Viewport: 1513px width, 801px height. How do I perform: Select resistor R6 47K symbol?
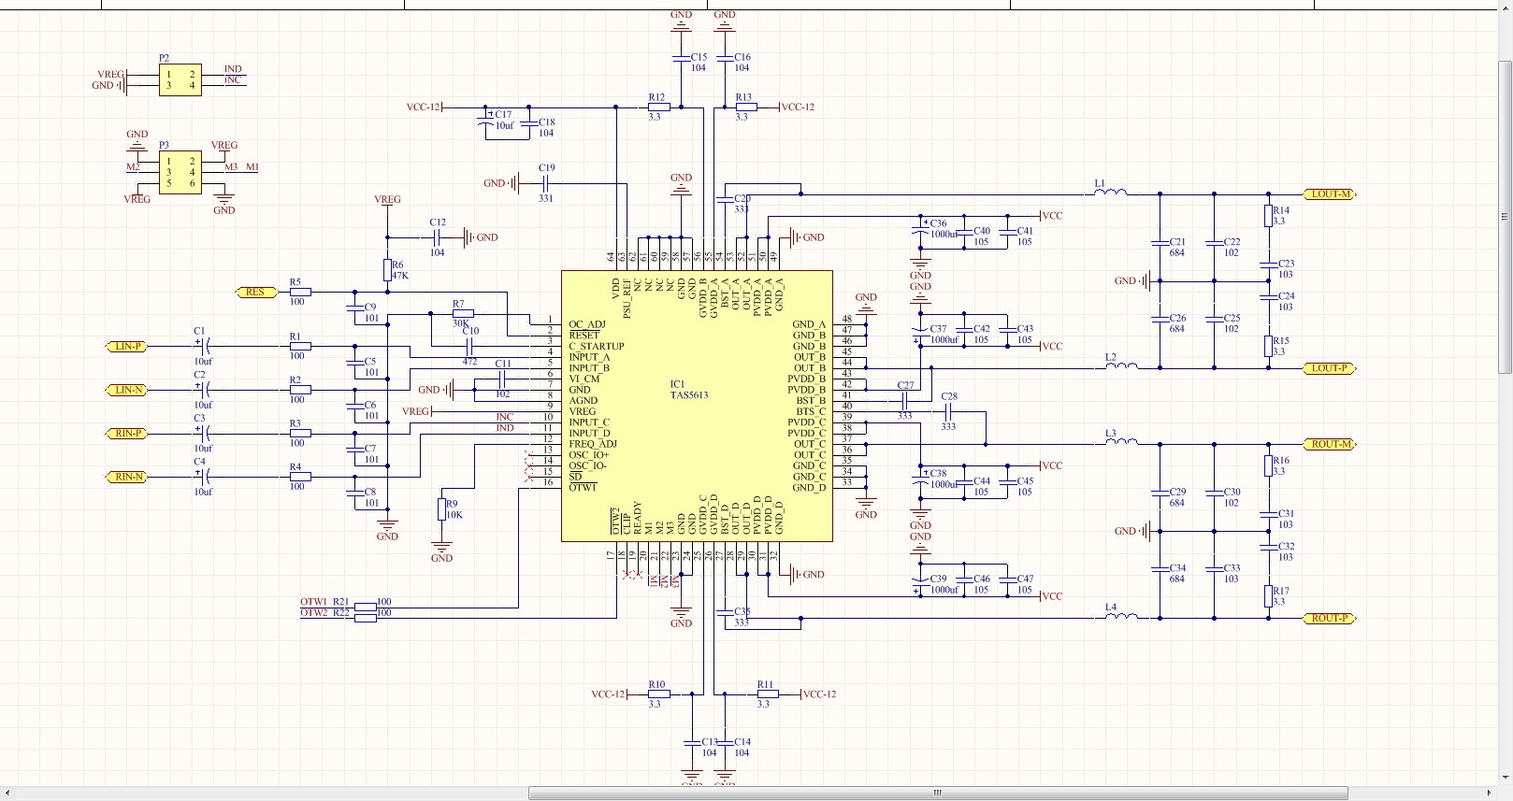point(387,270)
